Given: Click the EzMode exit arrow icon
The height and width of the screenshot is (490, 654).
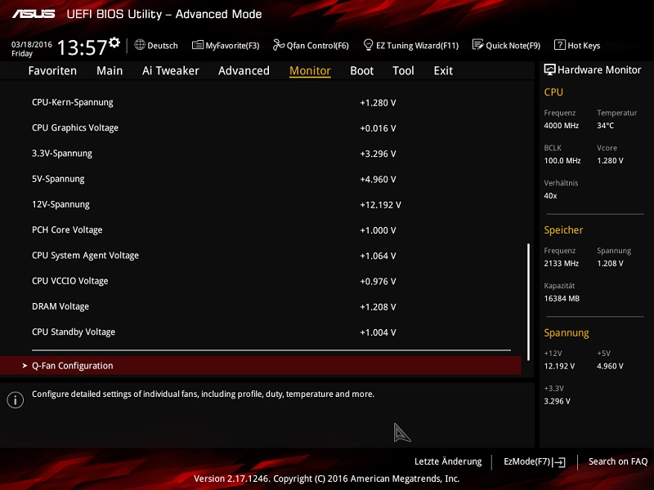Looking at the screenshot, I should [x=559, y=462].
